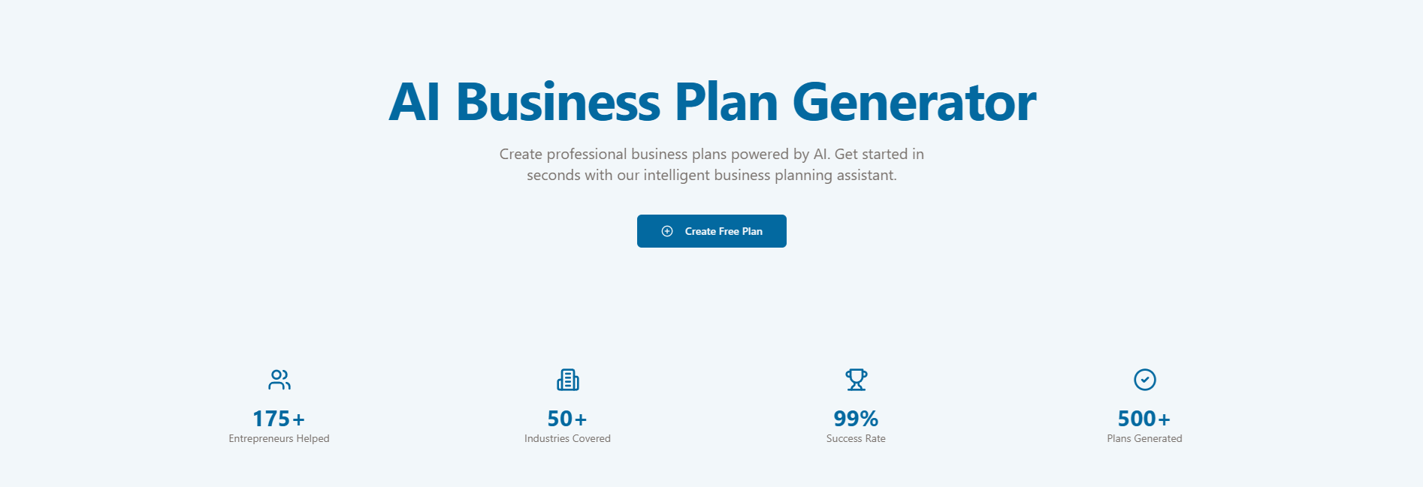Select the 175+ statistic number
Screen dimensions: 1423x487
279,419
